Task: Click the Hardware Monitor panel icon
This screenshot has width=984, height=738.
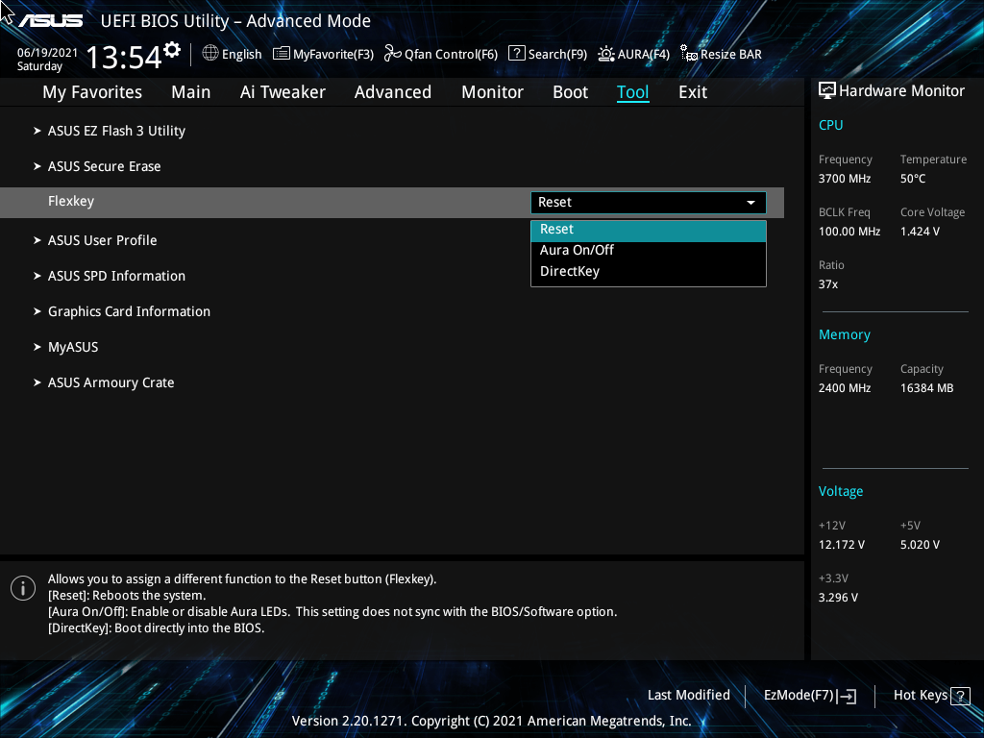Action: (826, 89)
